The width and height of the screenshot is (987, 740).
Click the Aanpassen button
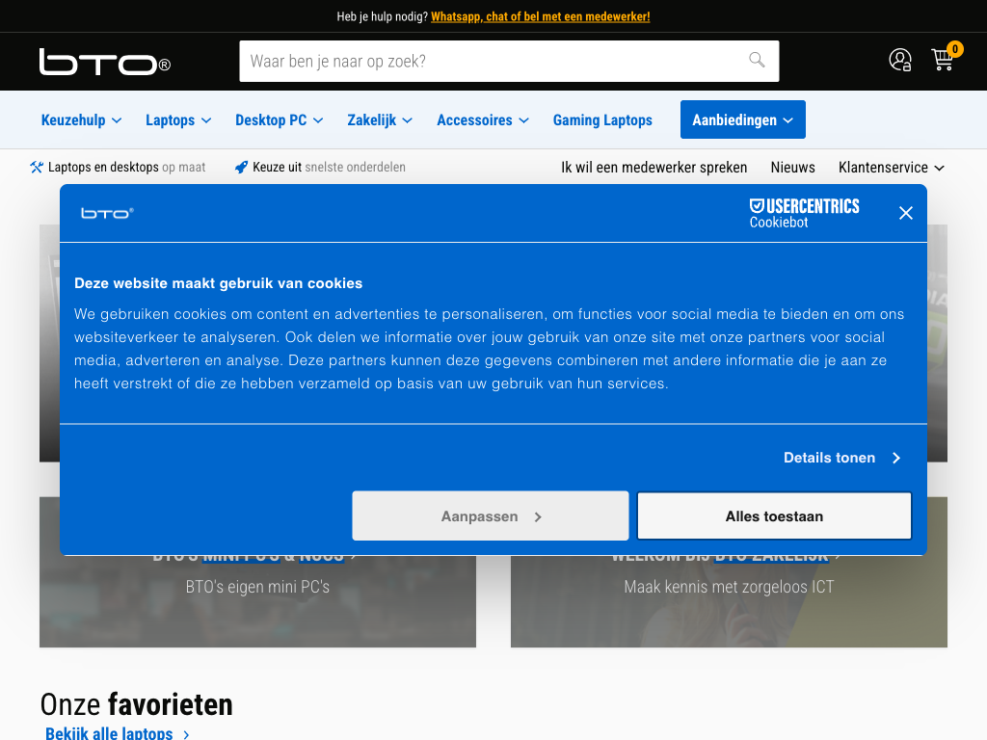coord(491,516)
